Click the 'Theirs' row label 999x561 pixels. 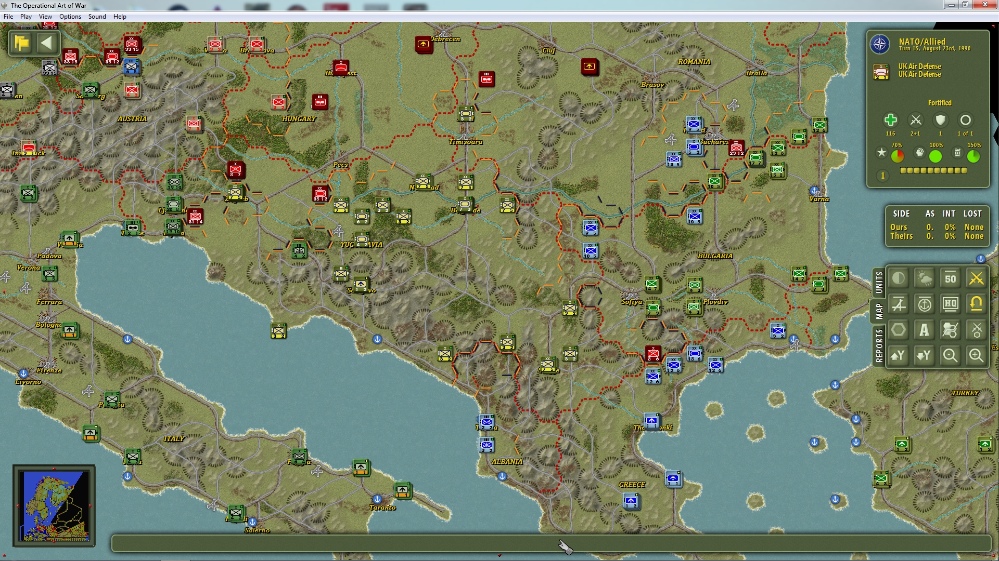(901, 236)
